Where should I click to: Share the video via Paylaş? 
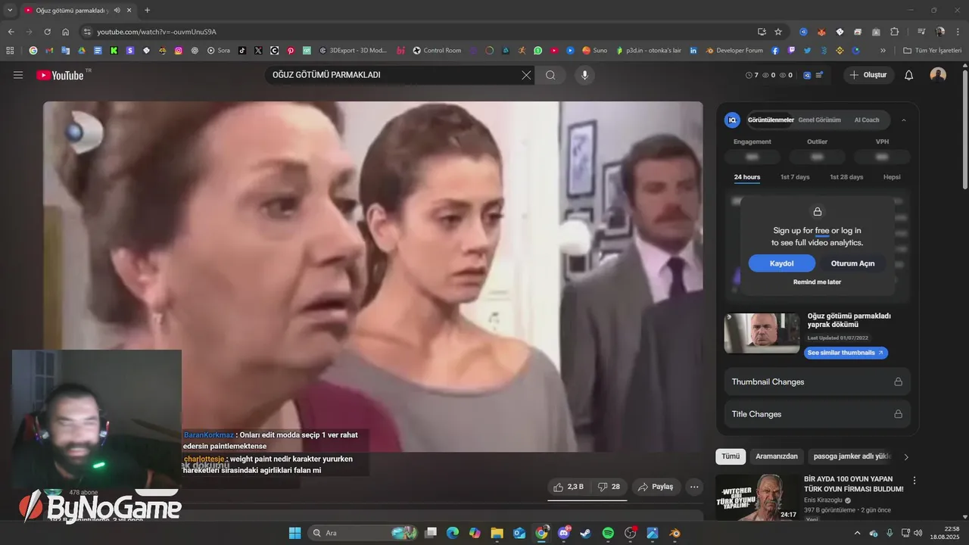click(x=656, y=487)
